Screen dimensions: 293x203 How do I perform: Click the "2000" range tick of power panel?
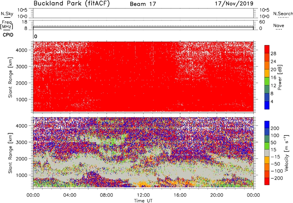(x=22, y=83)
